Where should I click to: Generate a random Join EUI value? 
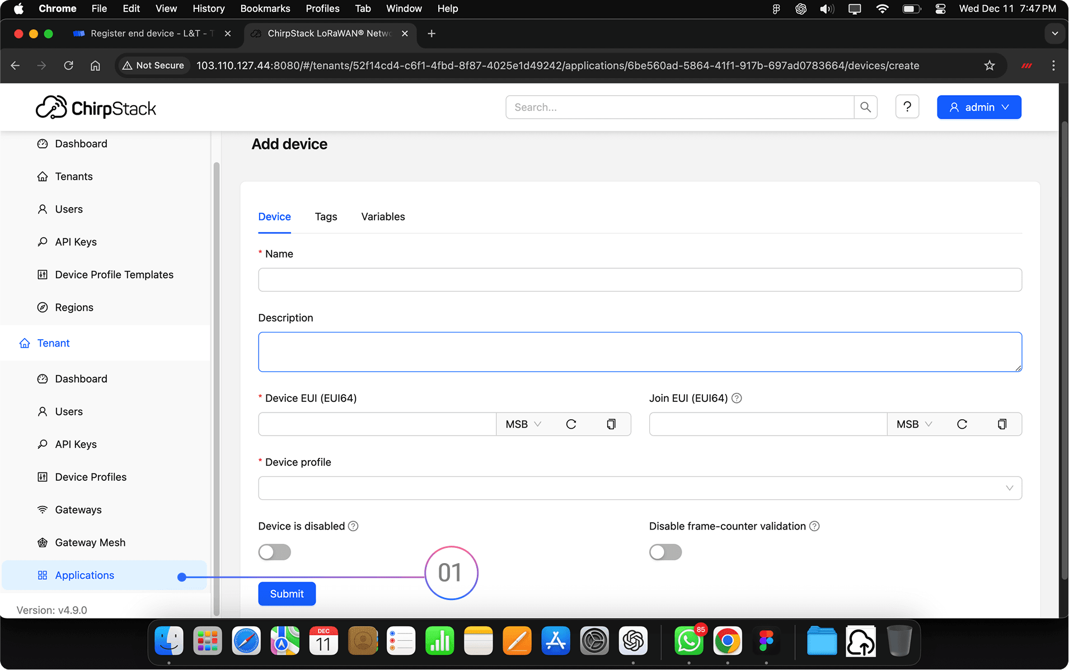[962, 424]
